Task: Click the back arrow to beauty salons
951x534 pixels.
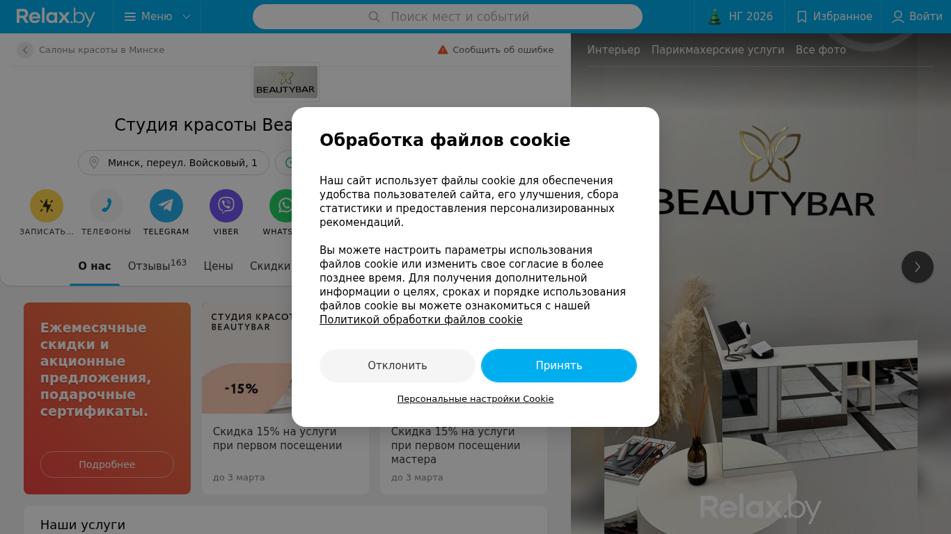Action: 25,50
